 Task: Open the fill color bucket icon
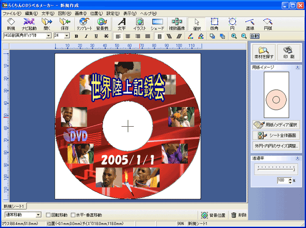[201, 36]
